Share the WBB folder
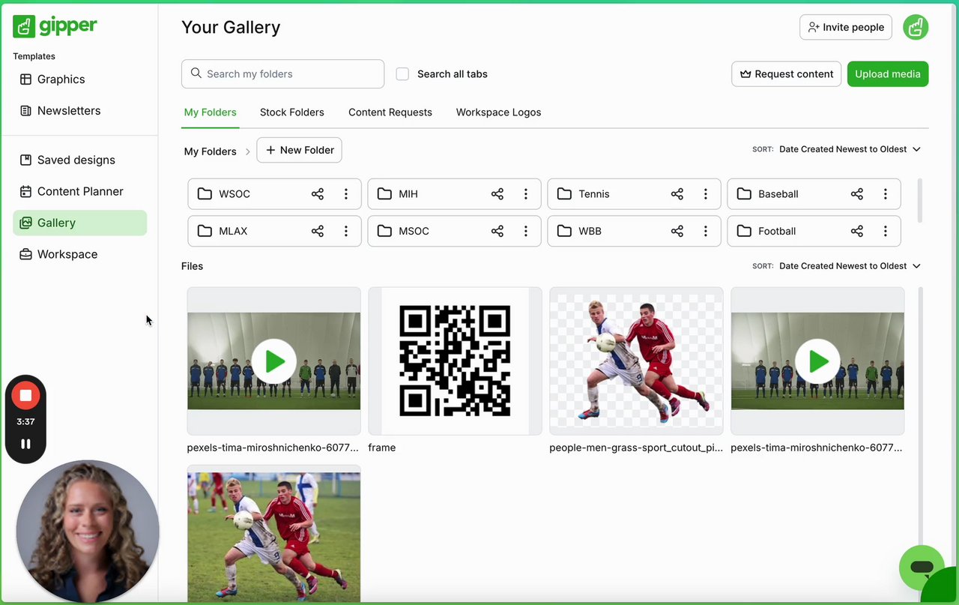 coord(677,232)
